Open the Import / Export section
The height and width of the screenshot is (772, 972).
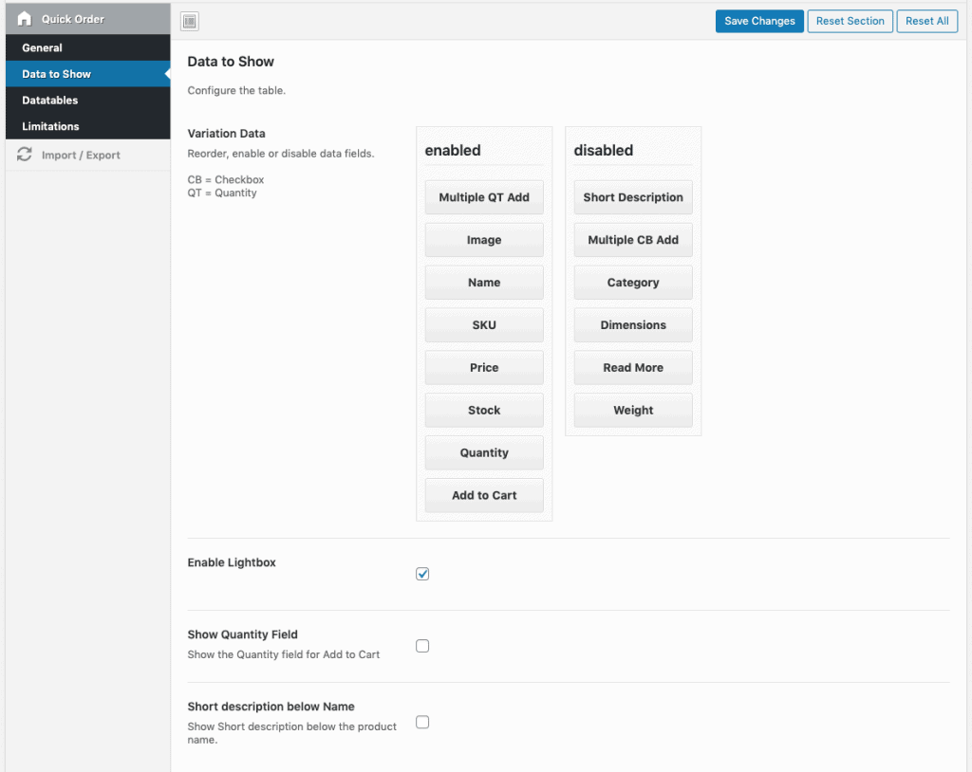(x=81, y=156)
